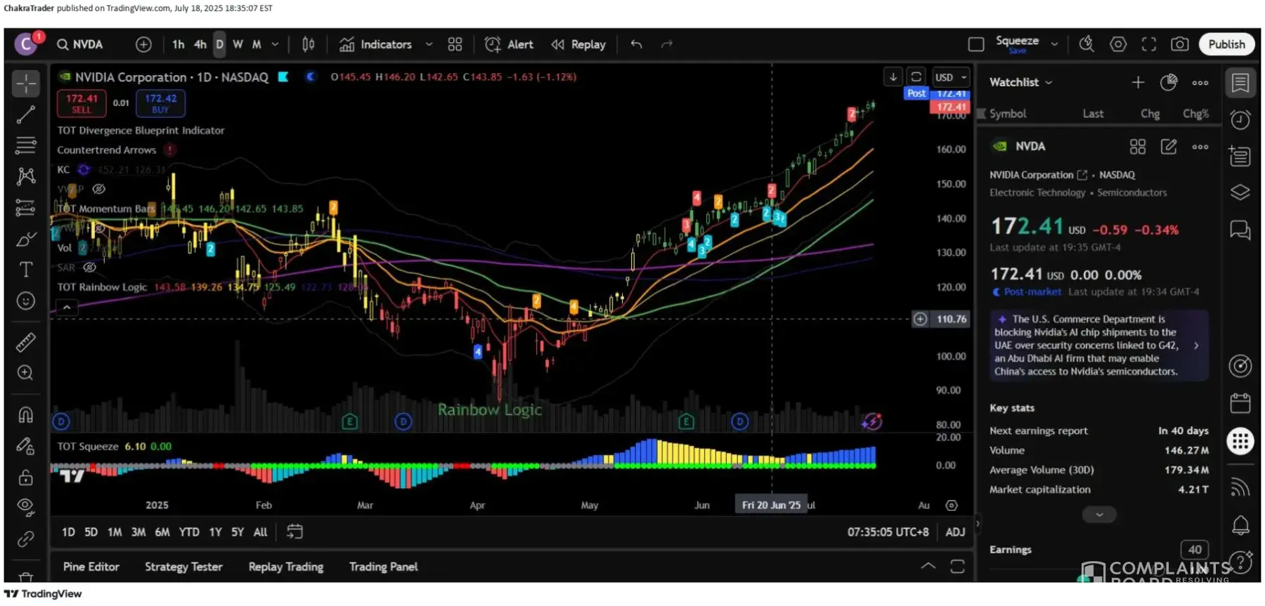Toggle ADJ adjusted data button
The height and width of the screenshot is (606, 1265).
click(x=955, y=532)
